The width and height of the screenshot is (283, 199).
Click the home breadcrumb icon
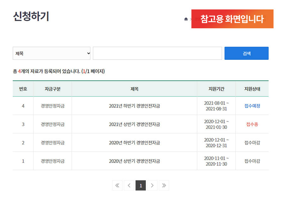(x=186, y=19)
